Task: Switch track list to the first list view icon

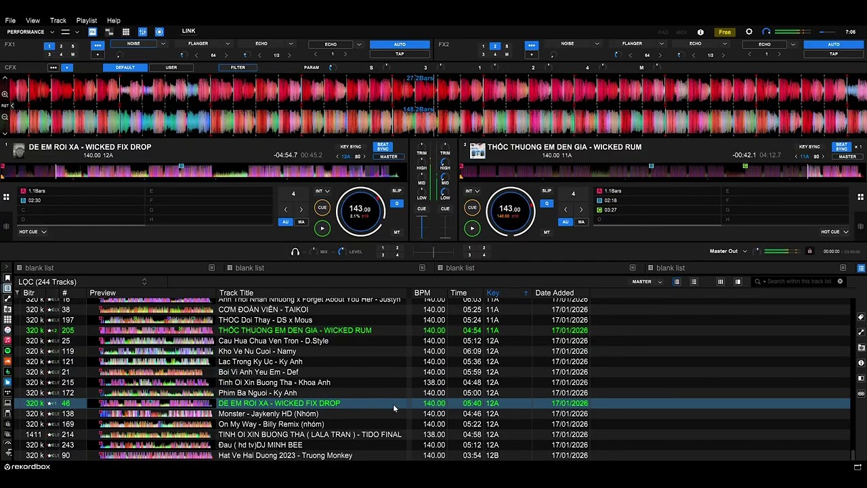Action: 676,281
